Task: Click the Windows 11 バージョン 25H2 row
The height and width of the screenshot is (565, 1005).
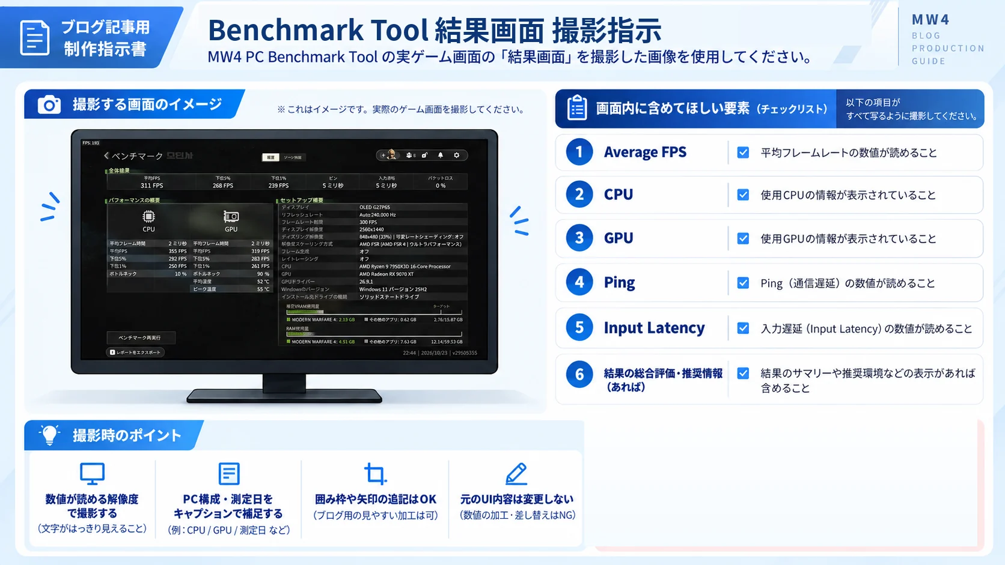Action: coord(373,289)
